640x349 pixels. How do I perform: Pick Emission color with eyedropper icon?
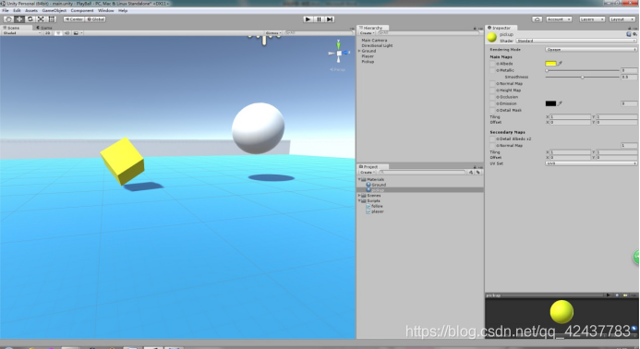tap(561, 103)
